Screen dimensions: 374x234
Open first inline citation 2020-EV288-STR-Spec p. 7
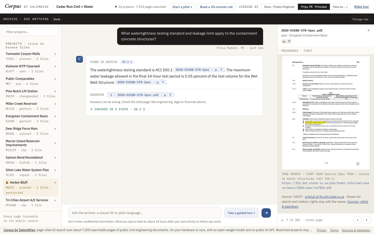pos(199,70)
